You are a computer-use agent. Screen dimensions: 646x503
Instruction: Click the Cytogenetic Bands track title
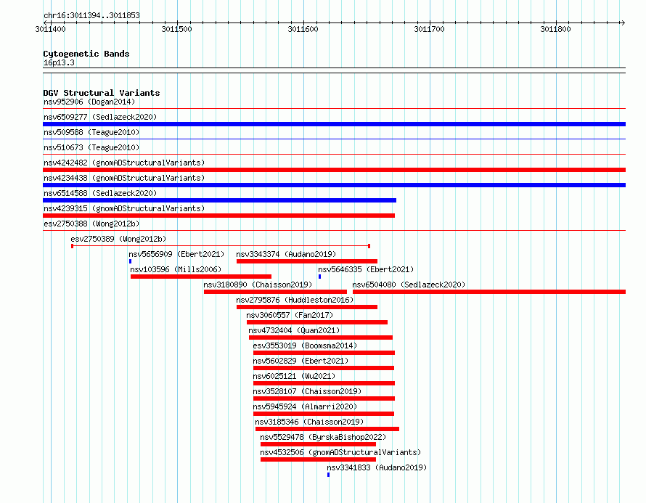86,54
